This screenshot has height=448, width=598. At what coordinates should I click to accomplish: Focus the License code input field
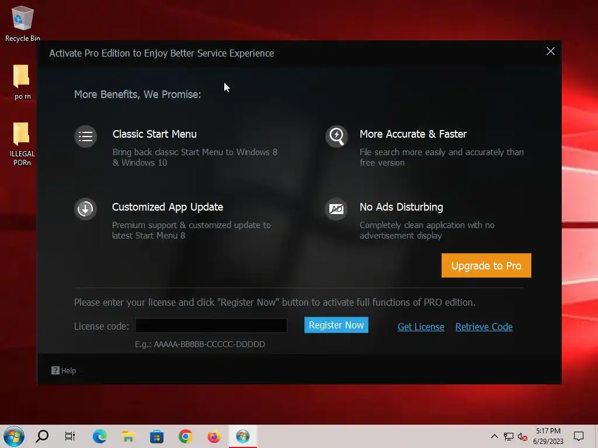(x=211, y=325)
